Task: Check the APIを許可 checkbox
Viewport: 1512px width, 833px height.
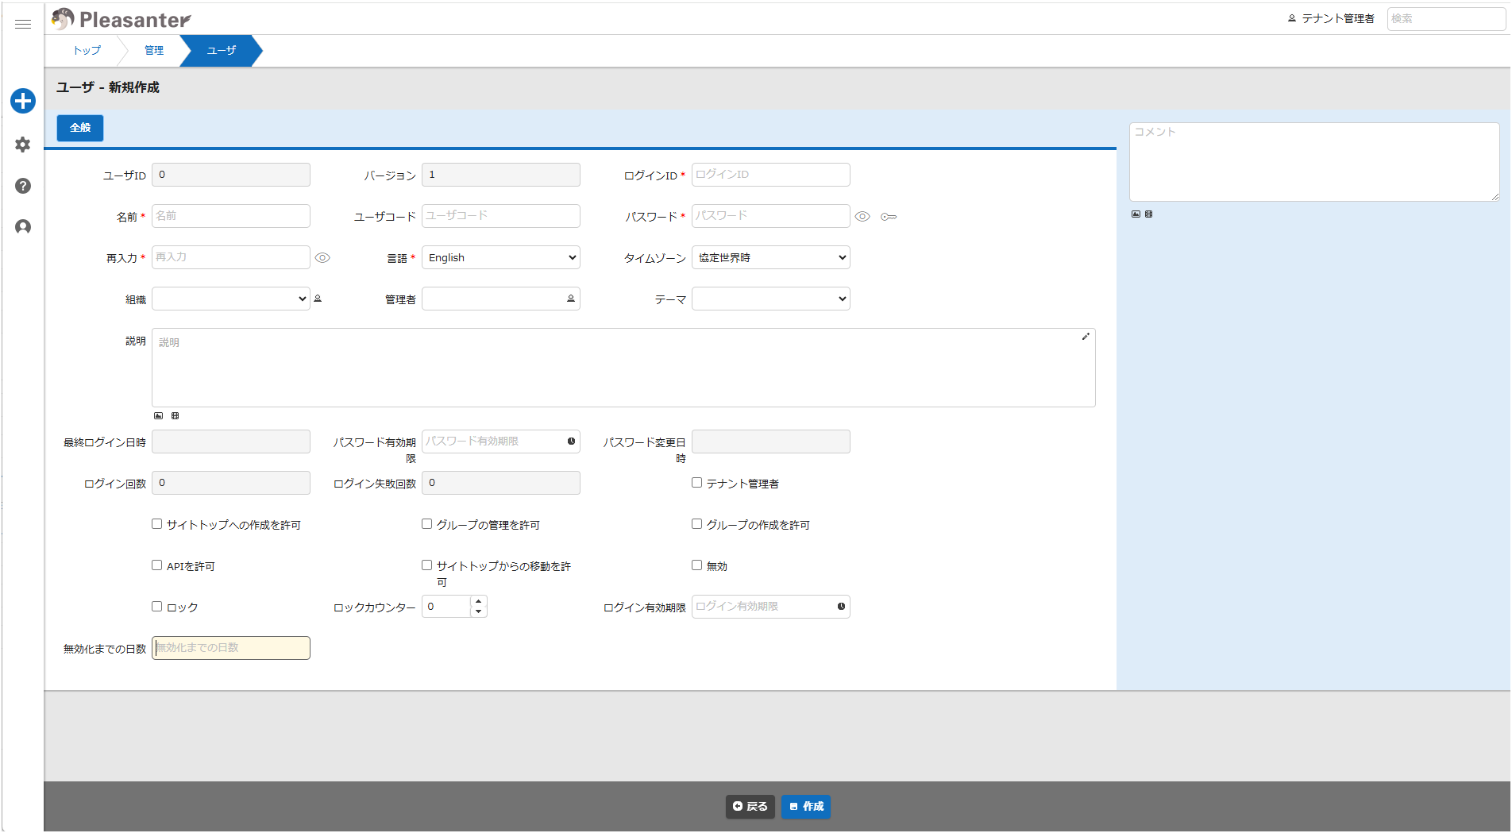Action: 156,565
